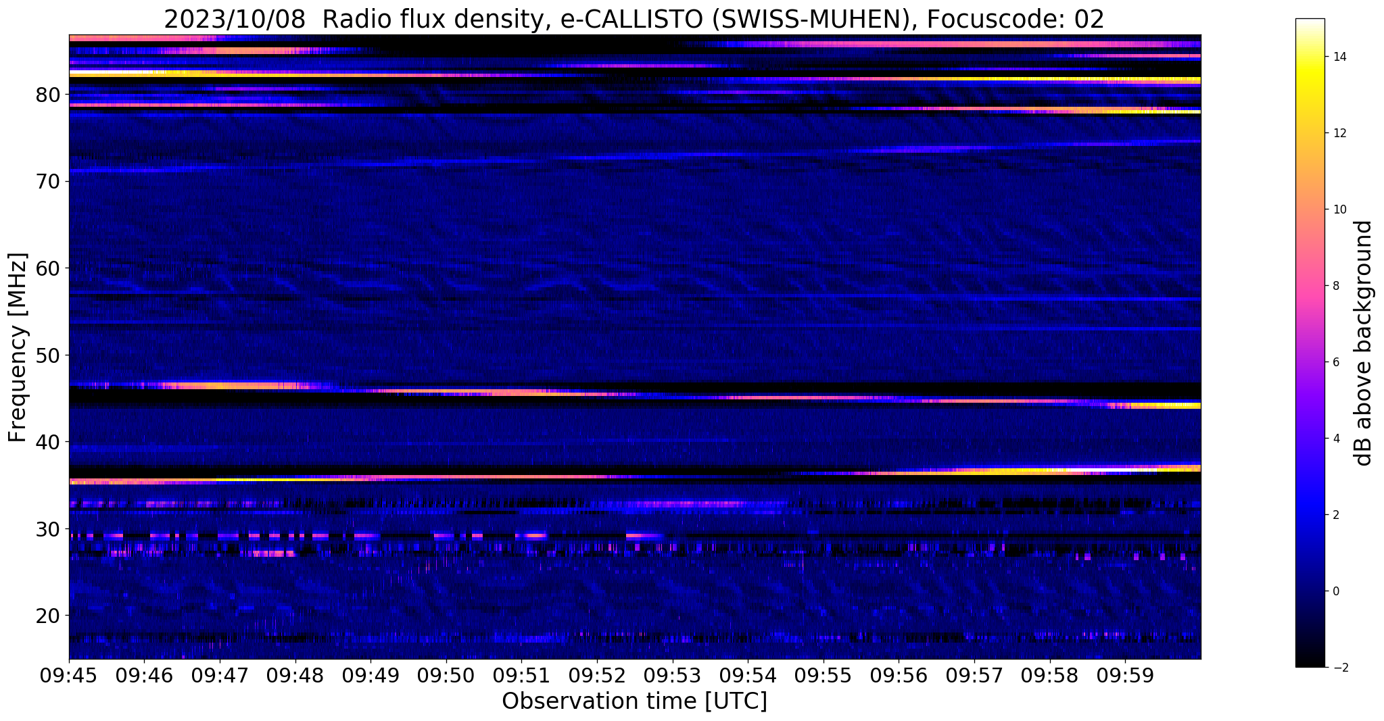The image size is (1384, 721).
Task: Click the 'Frequency [MHz]' y-axis label
Action: pyautogui.click(x=18, y=347)
